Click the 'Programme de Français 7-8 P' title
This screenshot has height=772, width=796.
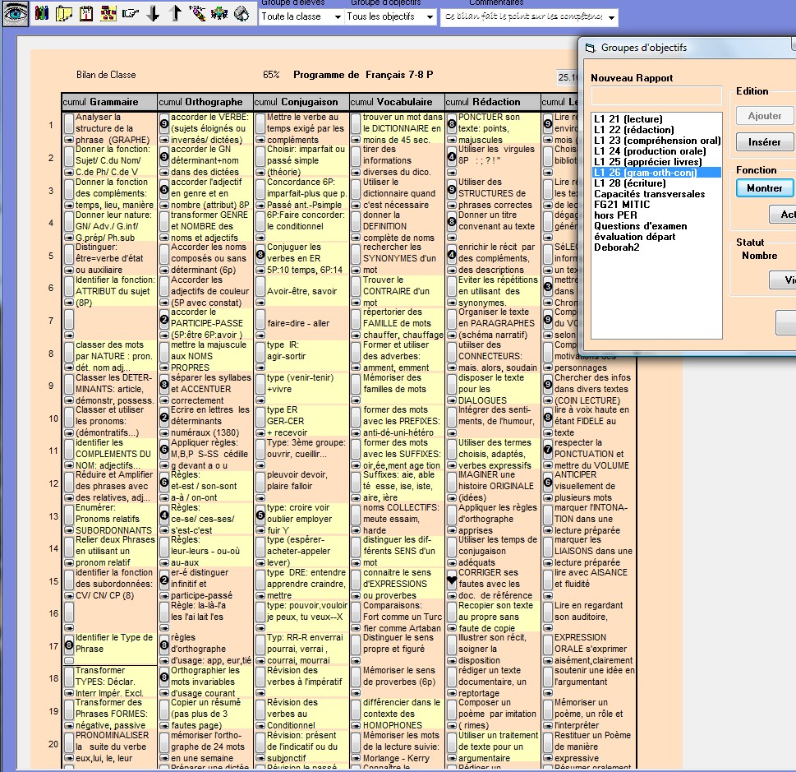pyautogui.click(x=363, y=75)
